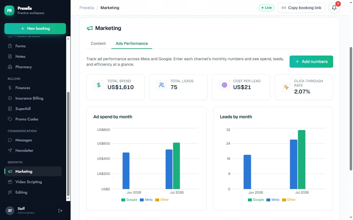The image size is (353, 220).
Task: Click the sidebar scrollbar down arrow
Action: tap(68, 198)
